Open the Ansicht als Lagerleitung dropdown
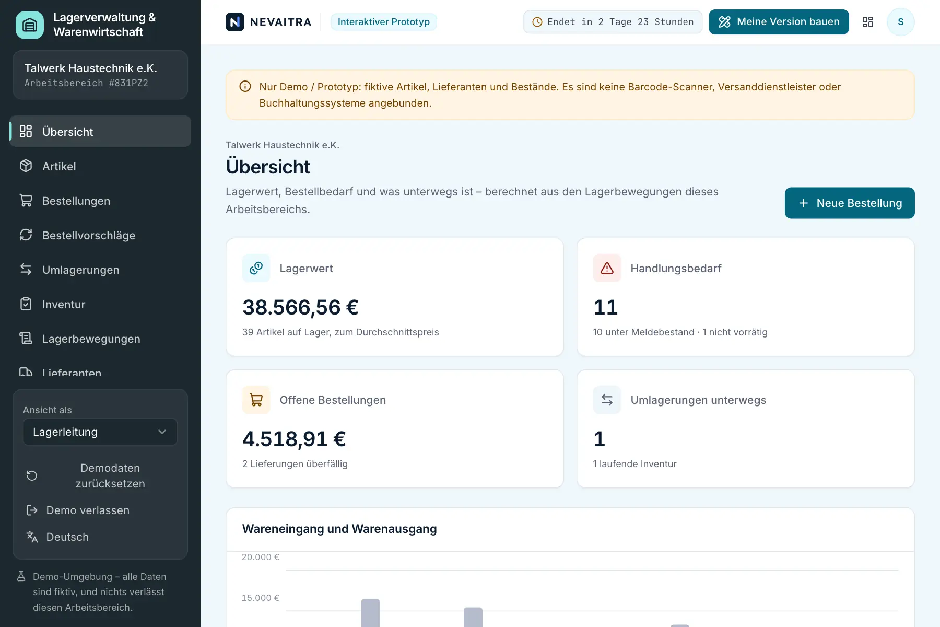940x627 pixels. 100,432
